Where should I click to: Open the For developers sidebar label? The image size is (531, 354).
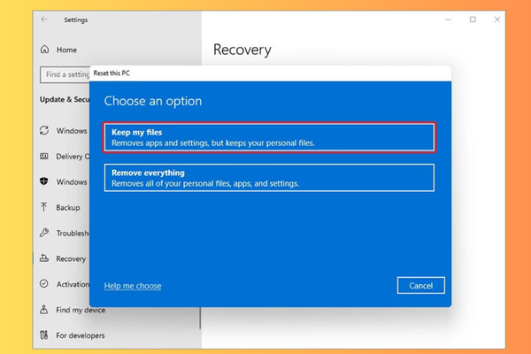coord(81,335)
